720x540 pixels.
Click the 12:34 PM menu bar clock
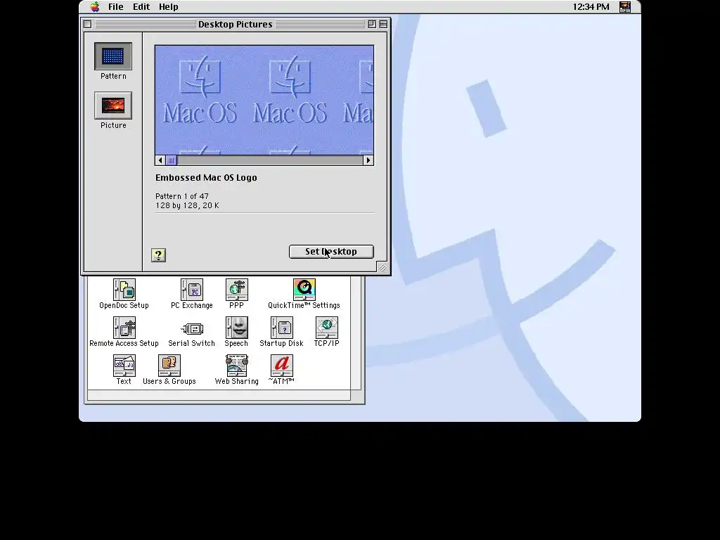pyautogui.click(x=591, y=7)
